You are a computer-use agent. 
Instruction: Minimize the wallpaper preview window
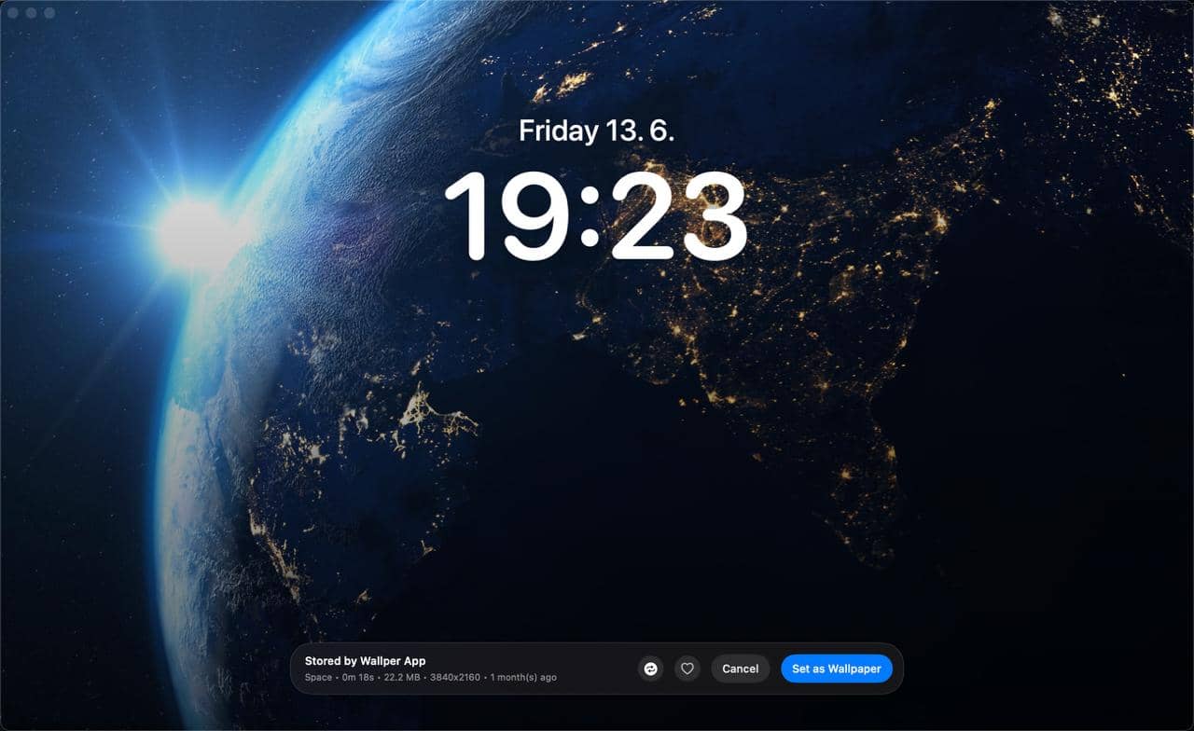[x=31, y=13]
